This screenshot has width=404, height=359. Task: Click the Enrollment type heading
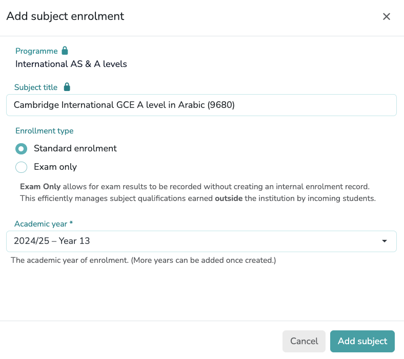(x=44, y=131)
